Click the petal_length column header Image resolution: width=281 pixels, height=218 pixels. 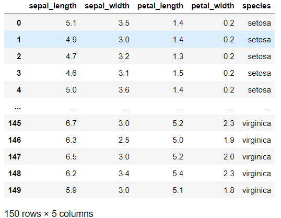pos(160,6)
